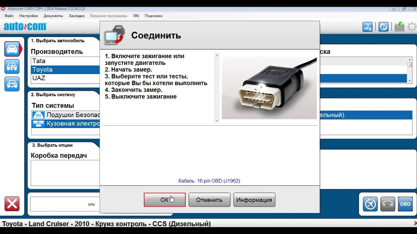Open the Файл menu
The height and width of the screenshot is (234, 417).
coord(9,16)
